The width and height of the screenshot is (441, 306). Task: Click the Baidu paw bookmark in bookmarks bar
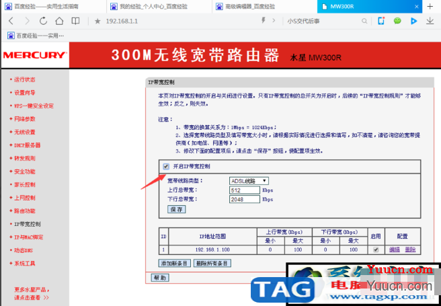pos(36,36)
